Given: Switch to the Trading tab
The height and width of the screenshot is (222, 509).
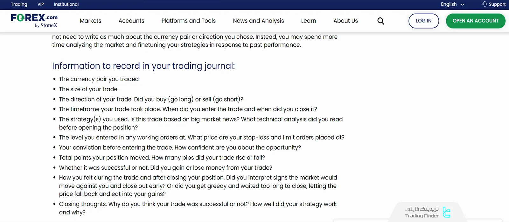Looking at the screenshot, I should [x=19, y=4].
